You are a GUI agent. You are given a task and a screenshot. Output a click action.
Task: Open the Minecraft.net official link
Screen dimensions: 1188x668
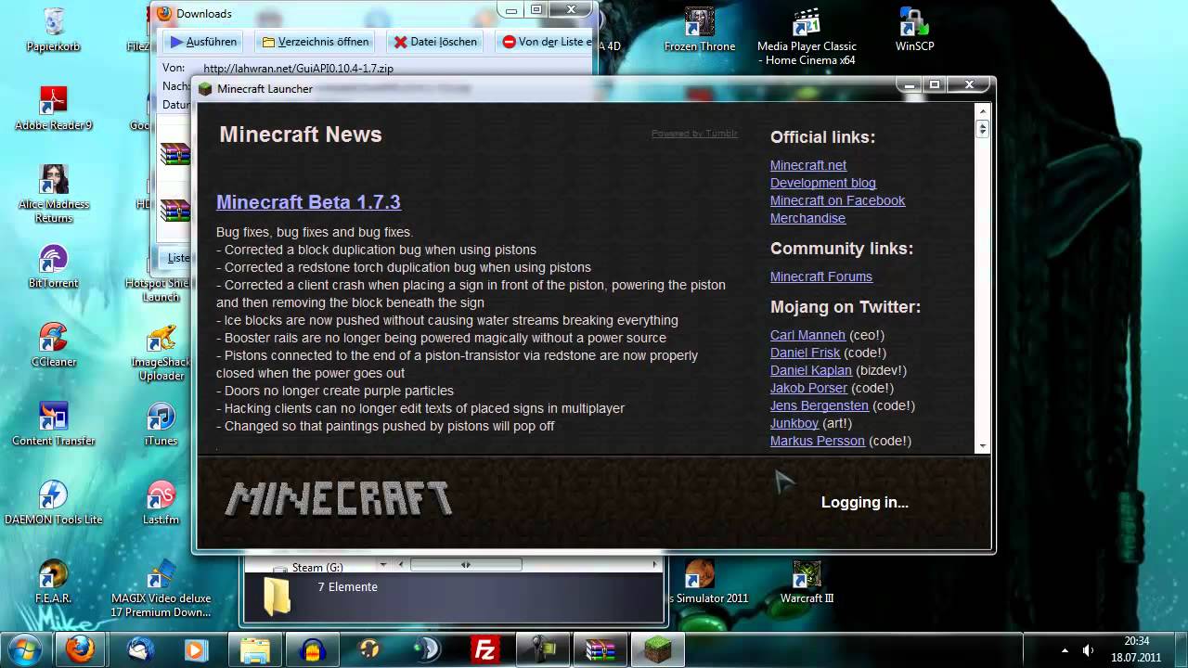(x=808, y=165)
